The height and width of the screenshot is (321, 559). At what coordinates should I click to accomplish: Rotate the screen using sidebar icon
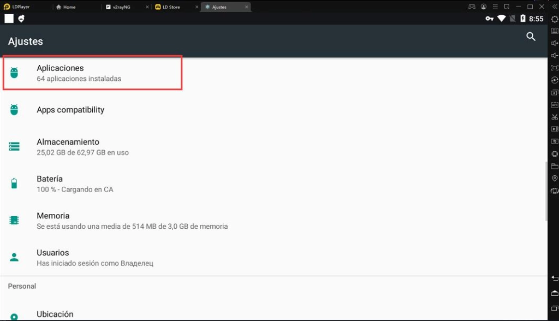555,191
